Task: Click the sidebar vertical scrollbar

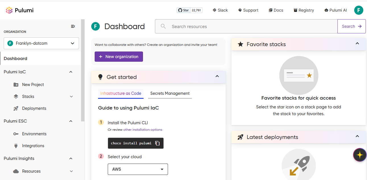Action: tap(83, 70)
